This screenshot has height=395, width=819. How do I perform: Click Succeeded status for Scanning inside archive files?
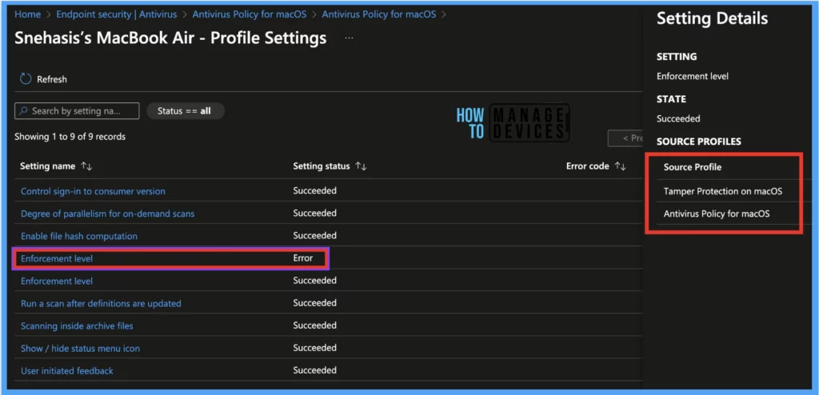pyautogui.click(x=314, y=325)
